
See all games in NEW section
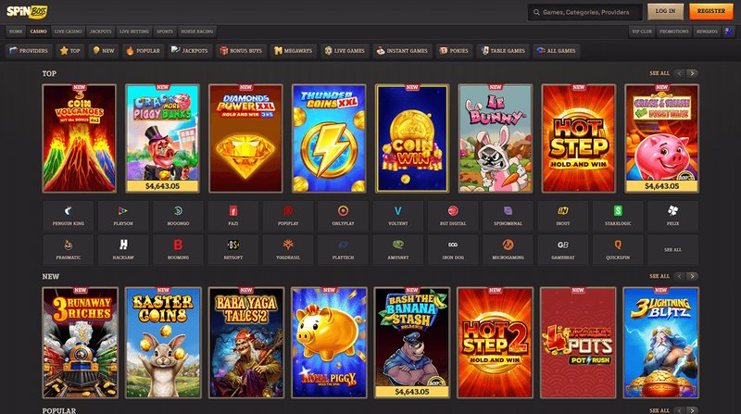click(659, 276)
